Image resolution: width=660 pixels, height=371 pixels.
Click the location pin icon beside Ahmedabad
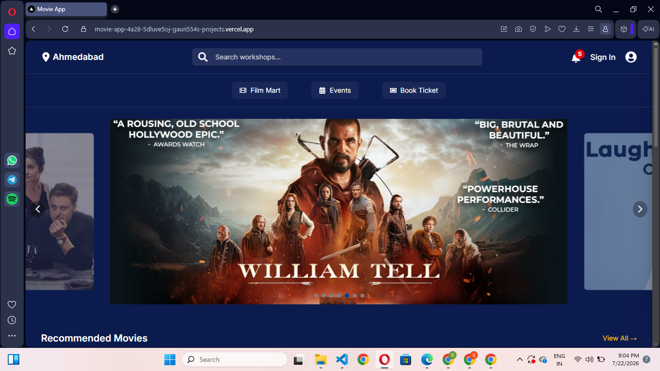46,57
